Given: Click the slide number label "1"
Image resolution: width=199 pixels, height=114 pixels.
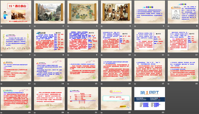Looking at the screenshot, I should tap(30, 26).
